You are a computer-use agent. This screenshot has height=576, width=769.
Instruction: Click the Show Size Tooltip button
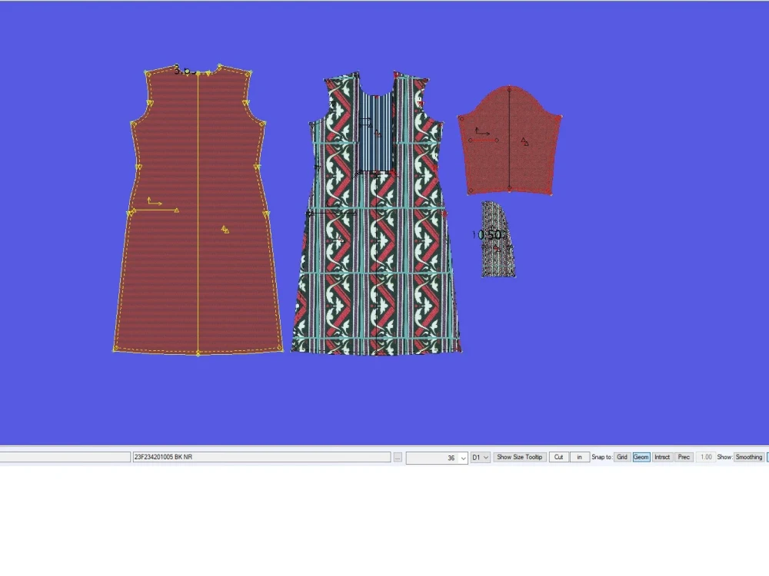520,457
